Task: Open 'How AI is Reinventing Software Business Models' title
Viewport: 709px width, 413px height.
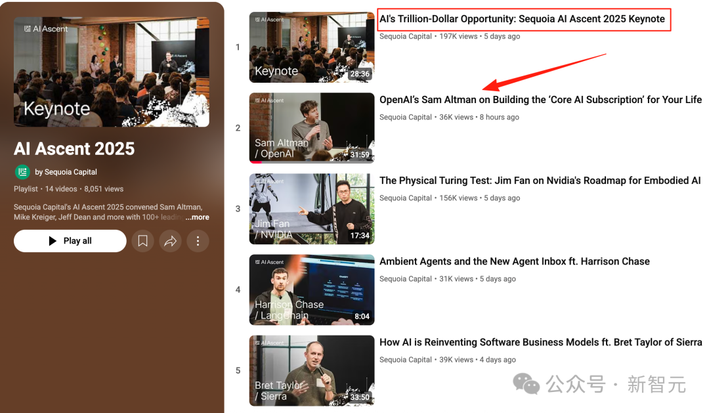Action: coord(541,343)
